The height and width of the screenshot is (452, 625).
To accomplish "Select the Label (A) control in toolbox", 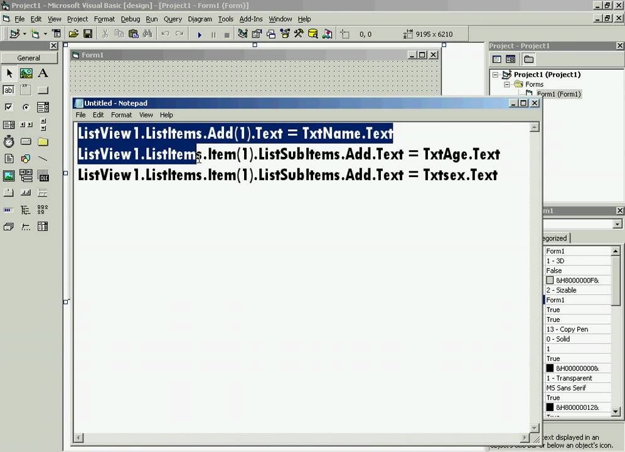I will 43,73.
